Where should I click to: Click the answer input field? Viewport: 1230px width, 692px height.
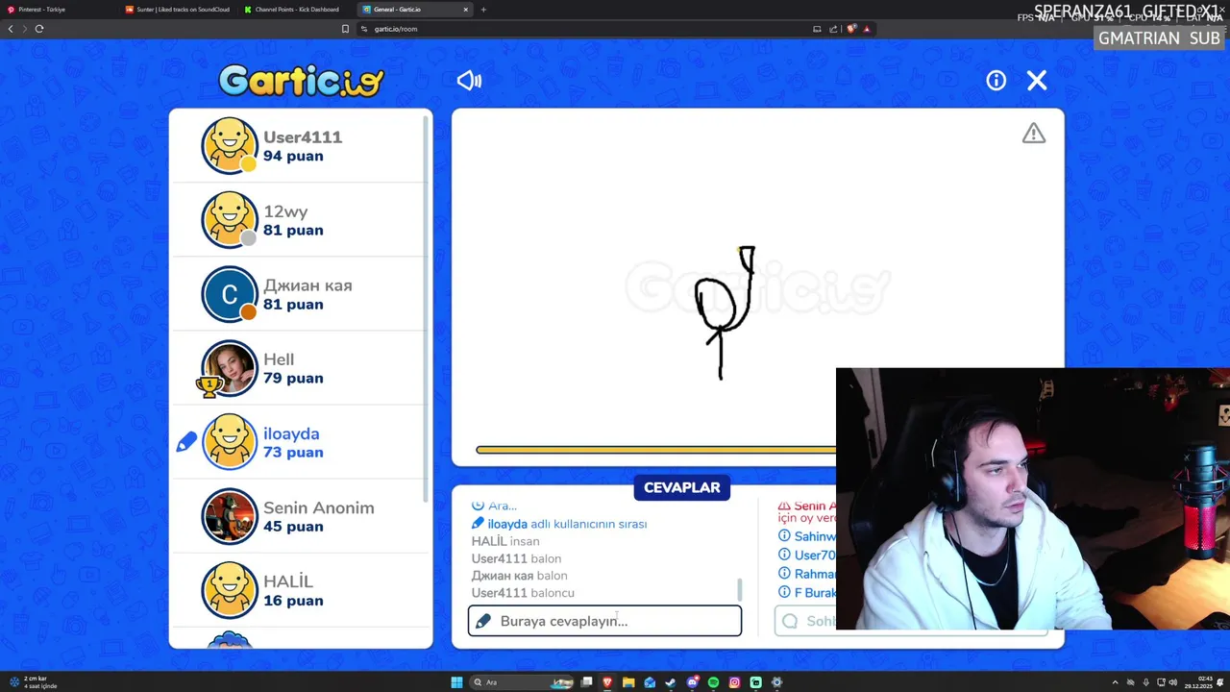pos(604,621)
